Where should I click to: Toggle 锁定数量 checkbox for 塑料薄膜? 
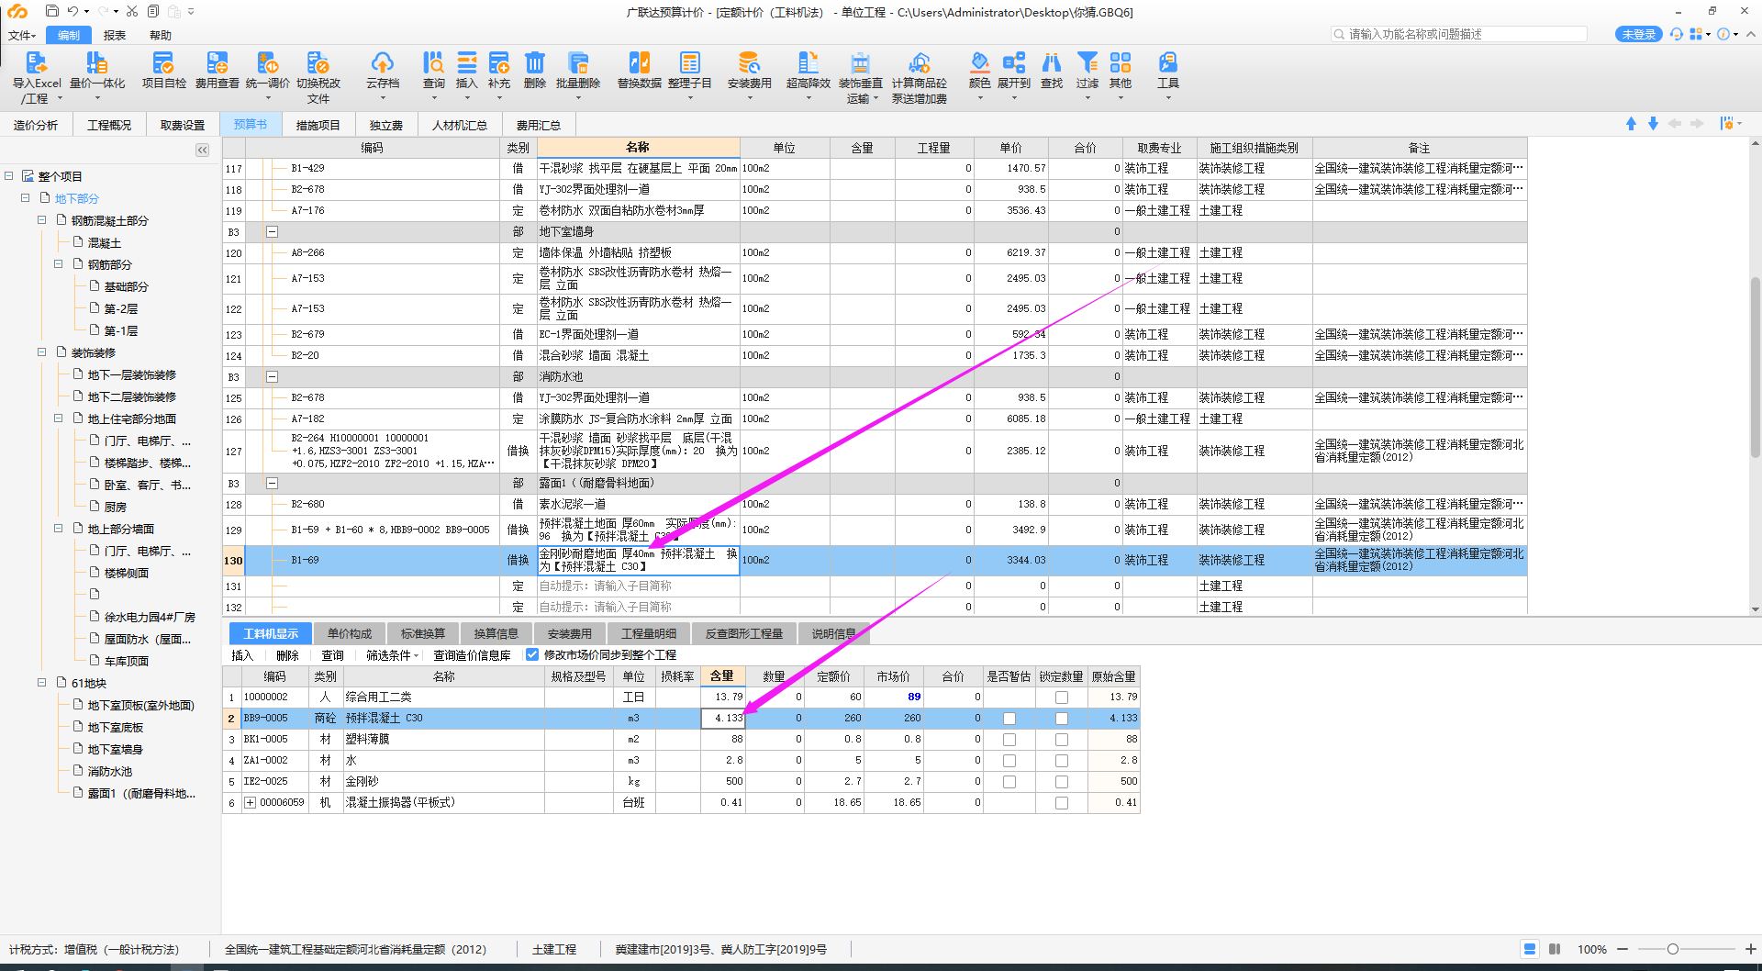coord(1062,740)
